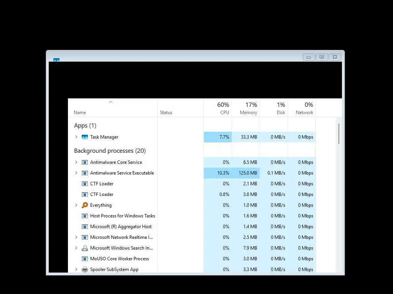Click Host Process for Windows Tasks icon
Image resolution: width=393 pixels, height=294 pixels.
click(x=85, y=216)
